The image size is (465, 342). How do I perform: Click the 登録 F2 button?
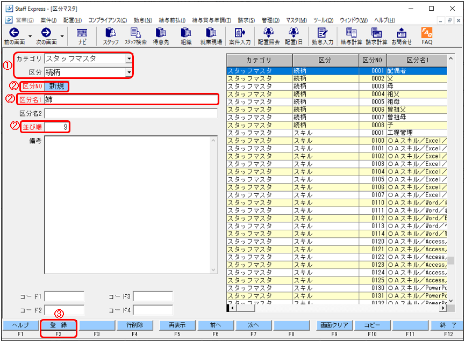[x=59, y=325]
